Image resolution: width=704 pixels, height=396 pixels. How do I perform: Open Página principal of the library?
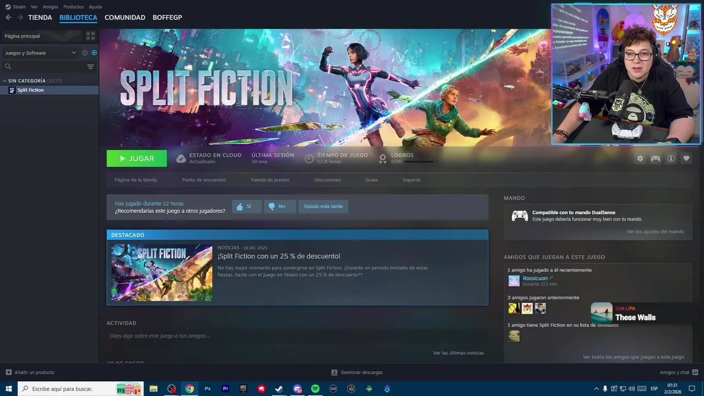pyautogui.click(x=41, y=36)
